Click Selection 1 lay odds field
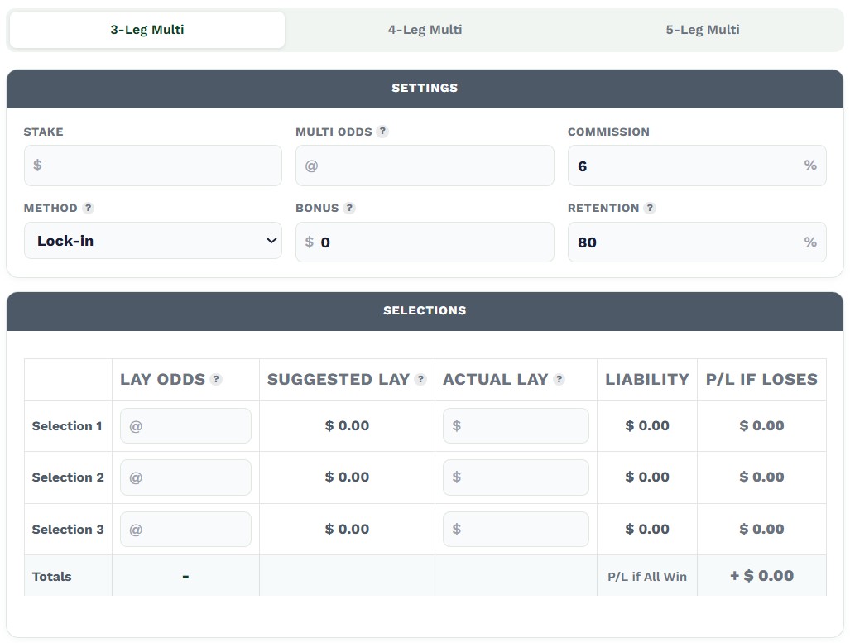 [185, 425]
